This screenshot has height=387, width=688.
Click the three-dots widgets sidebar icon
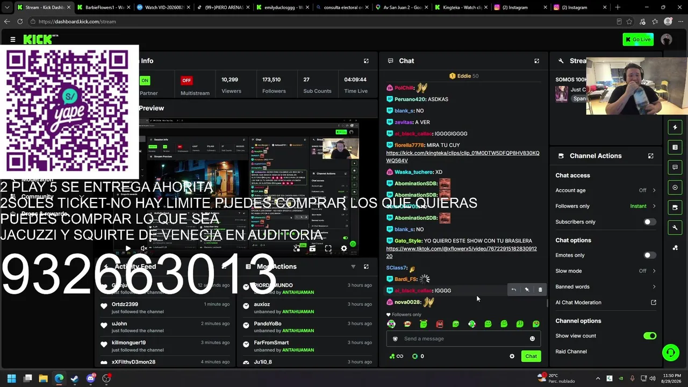(675, 248)
